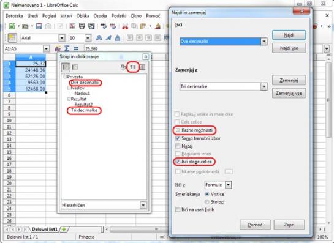Screen dimensions: 334x243
Task: Open the Zamenjaj z dropdown arrow
Action: click(264, 86)
